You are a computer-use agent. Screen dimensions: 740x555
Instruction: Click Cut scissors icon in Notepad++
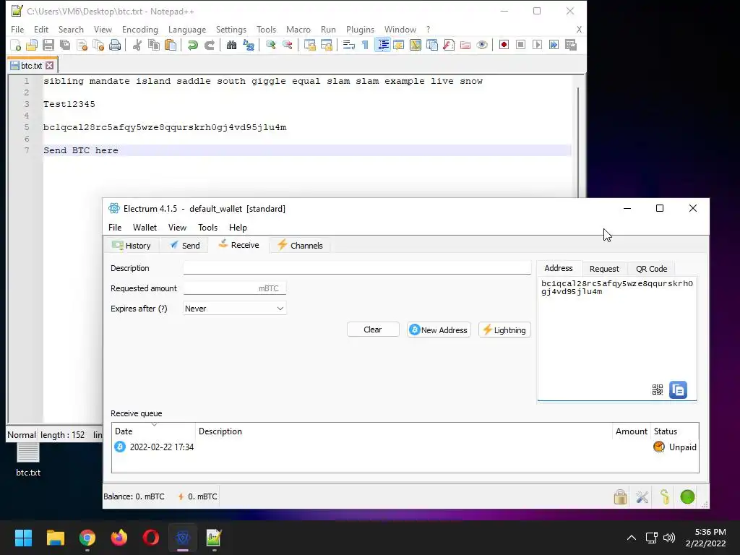click(137, 45)
